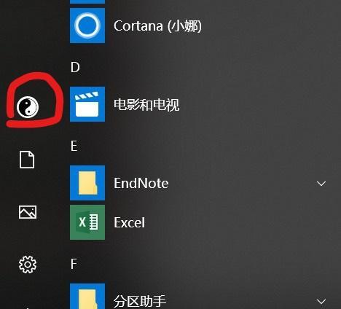Click the Cortana circle icon tile
341x309 pixels.
click(x=87, y=26)
